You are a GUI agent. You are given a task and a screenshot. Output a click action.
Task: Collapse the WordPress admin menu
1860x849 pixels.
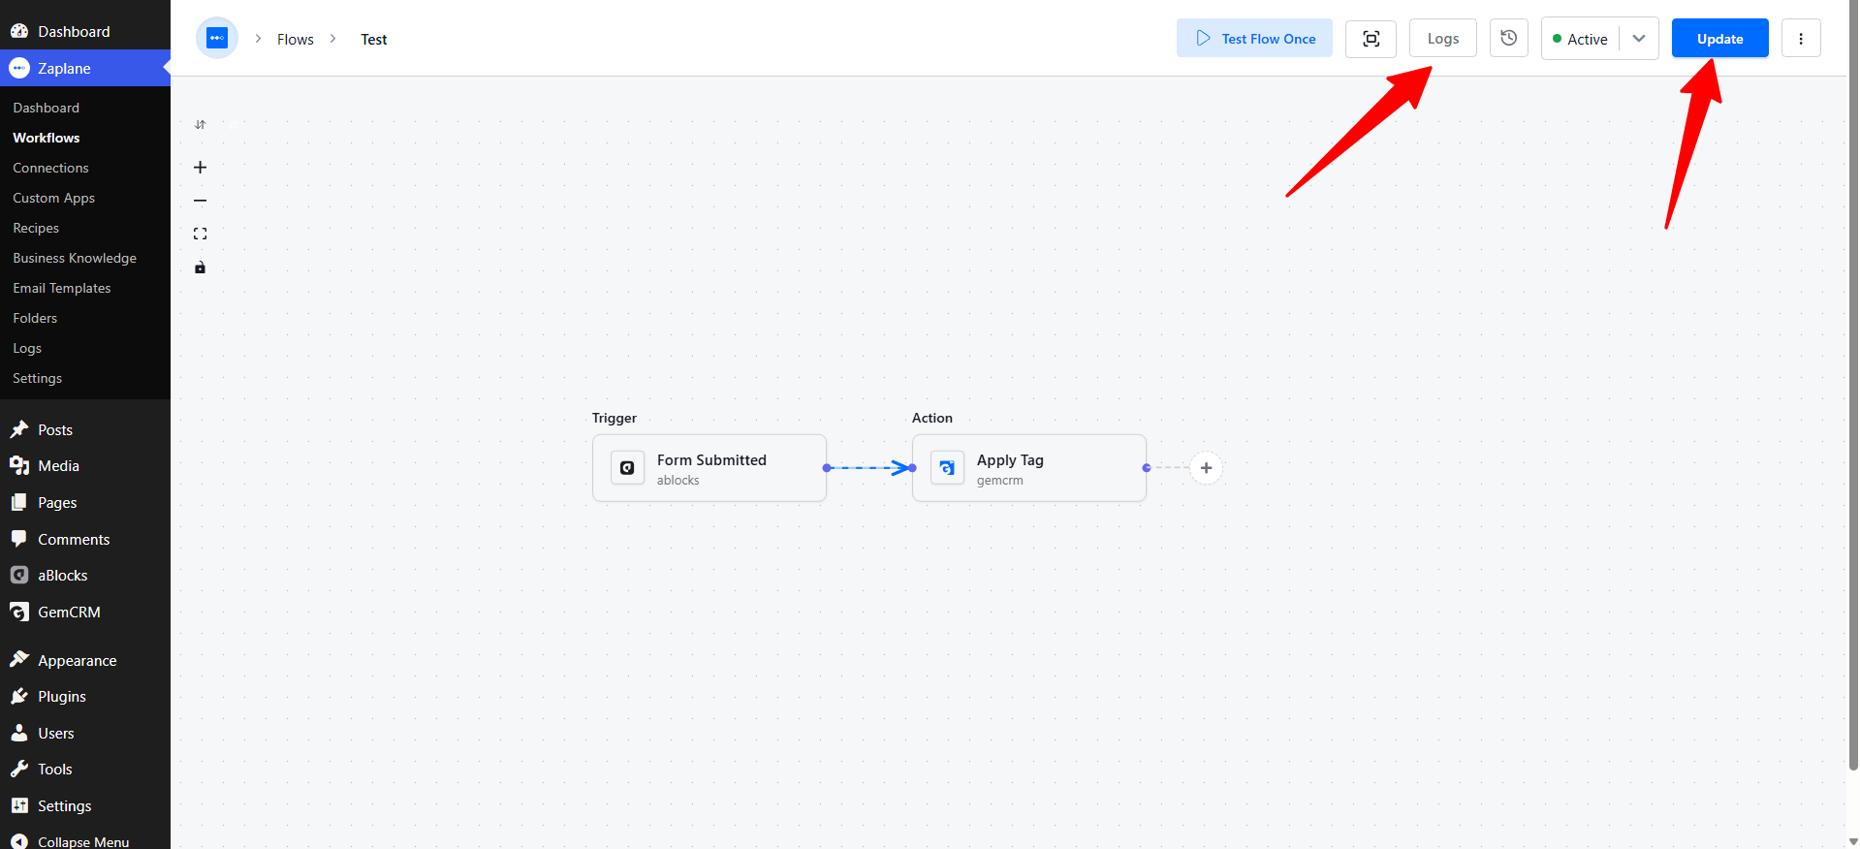[85, 840]
